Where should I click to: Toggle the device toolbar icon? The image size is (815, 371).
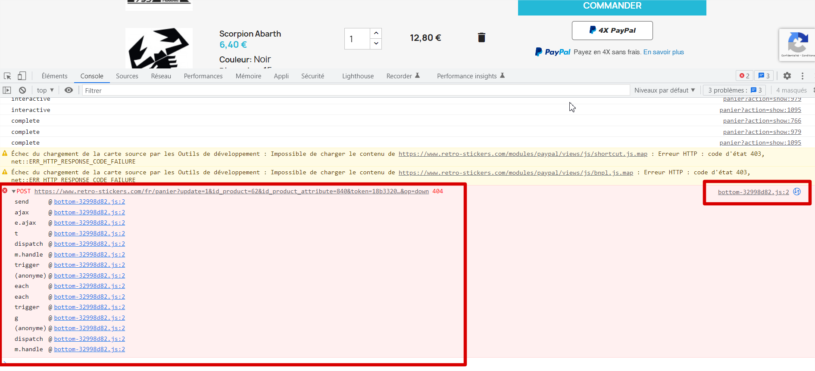click(22, 76)
